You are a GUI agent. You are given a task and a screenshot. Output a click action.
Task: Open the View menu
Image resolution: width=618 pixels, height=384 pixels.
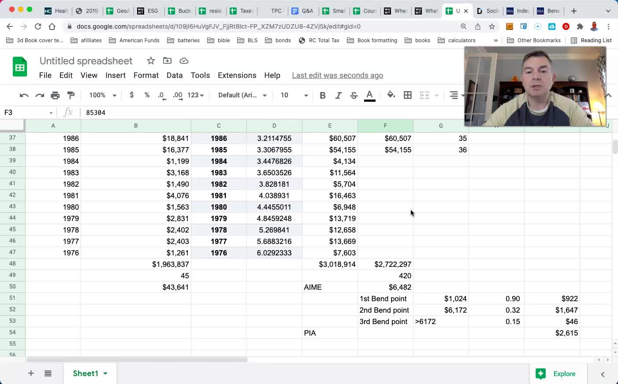(89, 75)
